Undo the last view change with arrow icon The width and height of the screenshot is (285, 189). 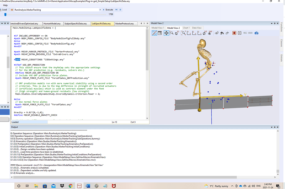[222, 33]
